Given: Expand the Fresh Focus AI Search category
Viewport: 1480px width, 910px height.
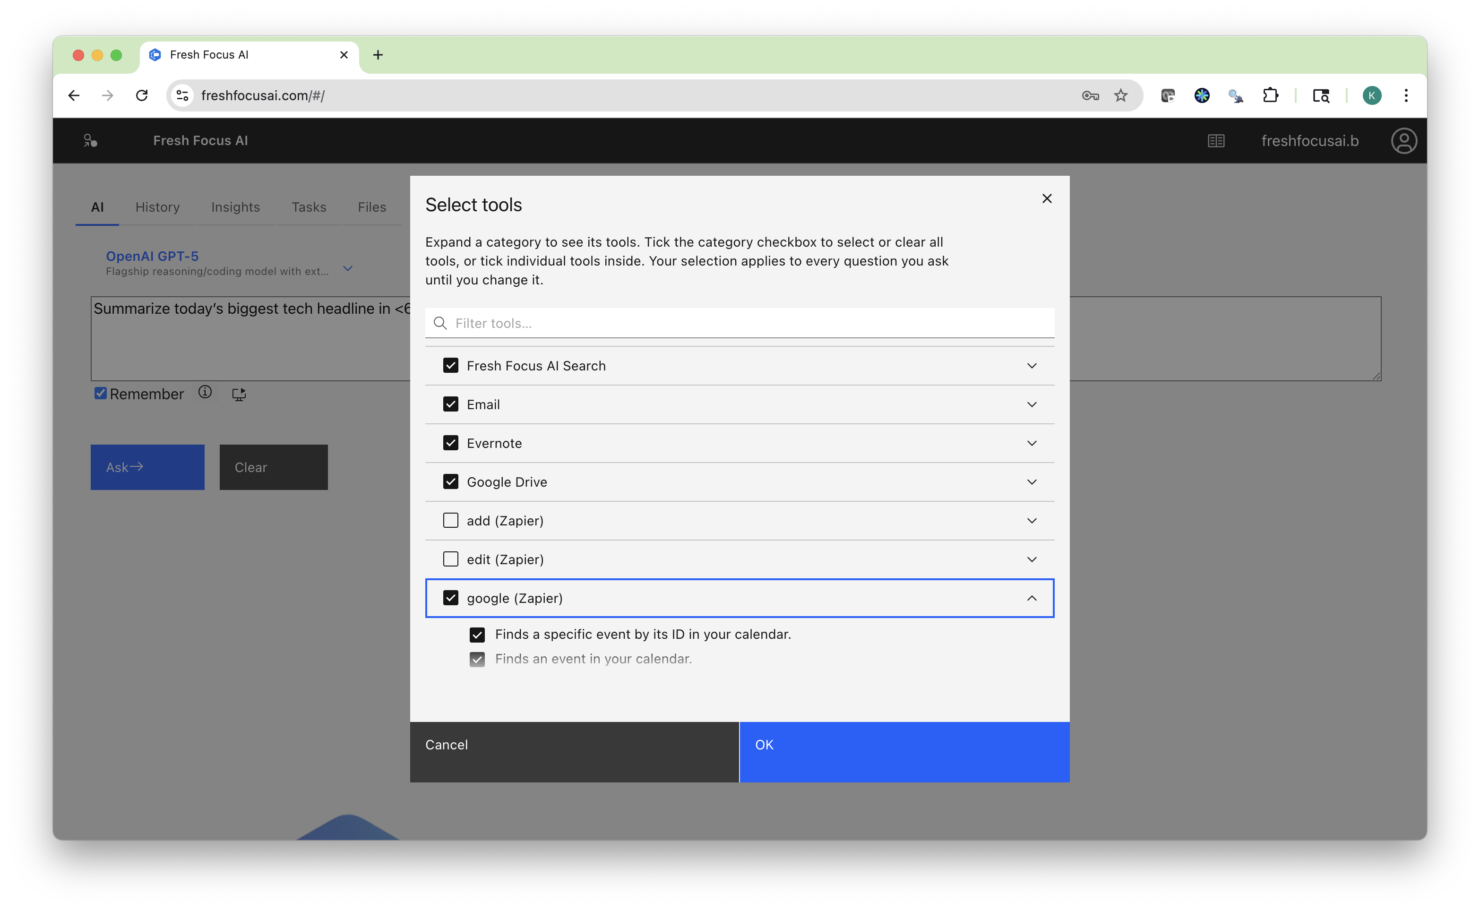Looking at the screenshot, I should [x=1032, y=365].
